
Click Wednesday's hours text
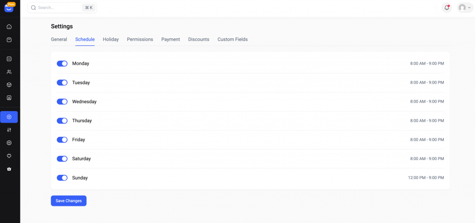pos(427,101)
